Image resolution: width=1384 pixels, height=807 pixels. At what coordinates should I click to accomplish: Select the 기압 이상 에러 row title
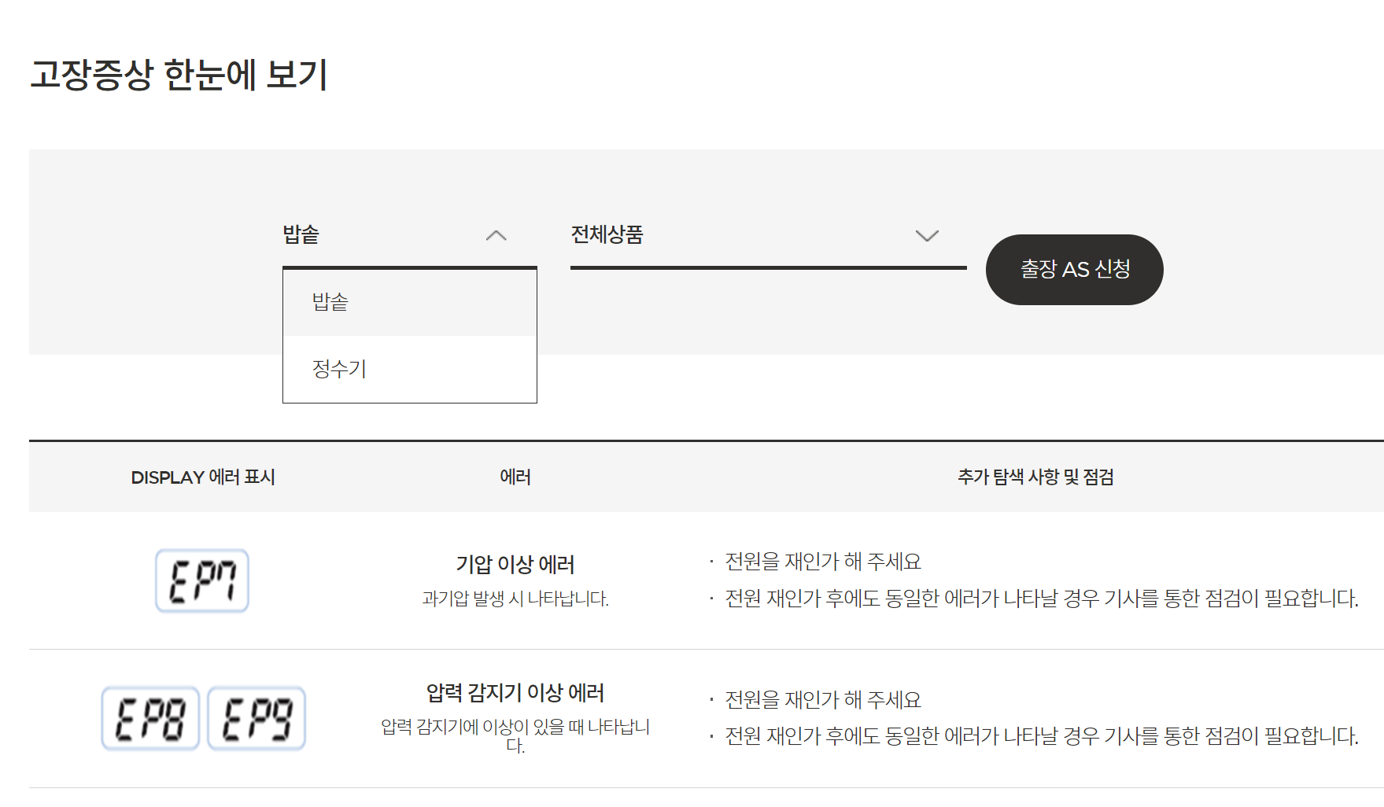click(x=515, y=565)
